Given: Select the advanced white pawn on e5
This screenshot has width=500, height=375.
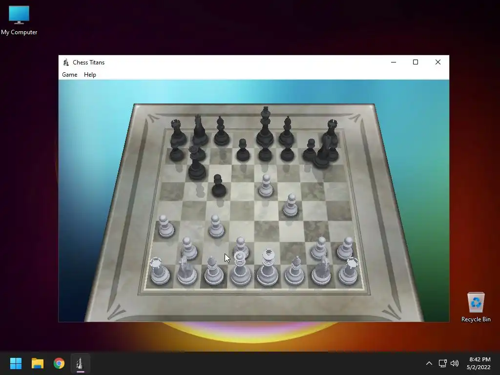Looking at the screenshot, I should [x=266, y=186].
